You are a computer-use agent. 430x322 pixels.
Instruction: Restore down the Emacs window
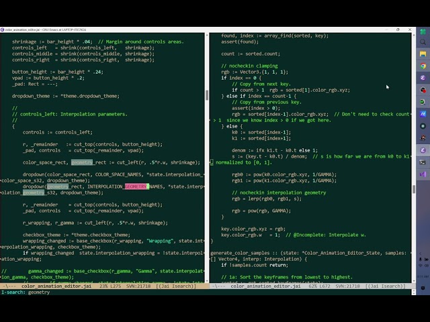pos(398,30)
